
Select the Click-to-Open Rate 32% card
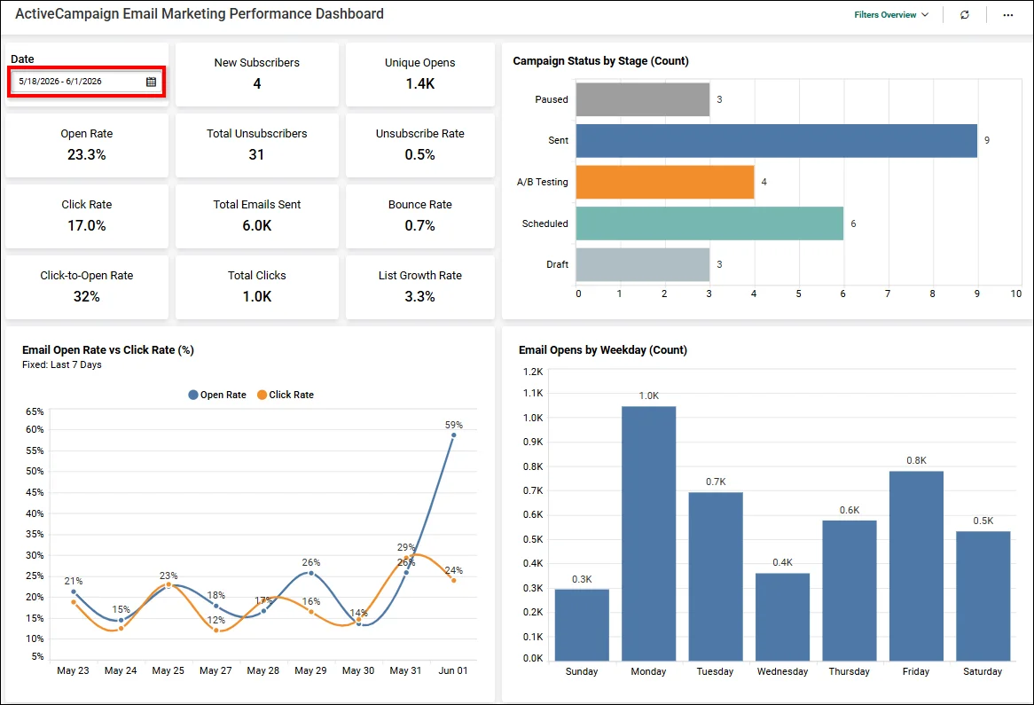(x=86, y=287)
